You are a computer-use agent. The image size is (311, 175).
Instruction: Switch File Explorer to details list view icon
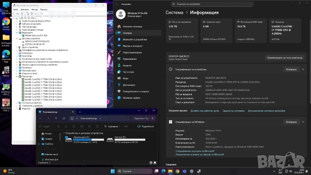click(x=151, y=163)
